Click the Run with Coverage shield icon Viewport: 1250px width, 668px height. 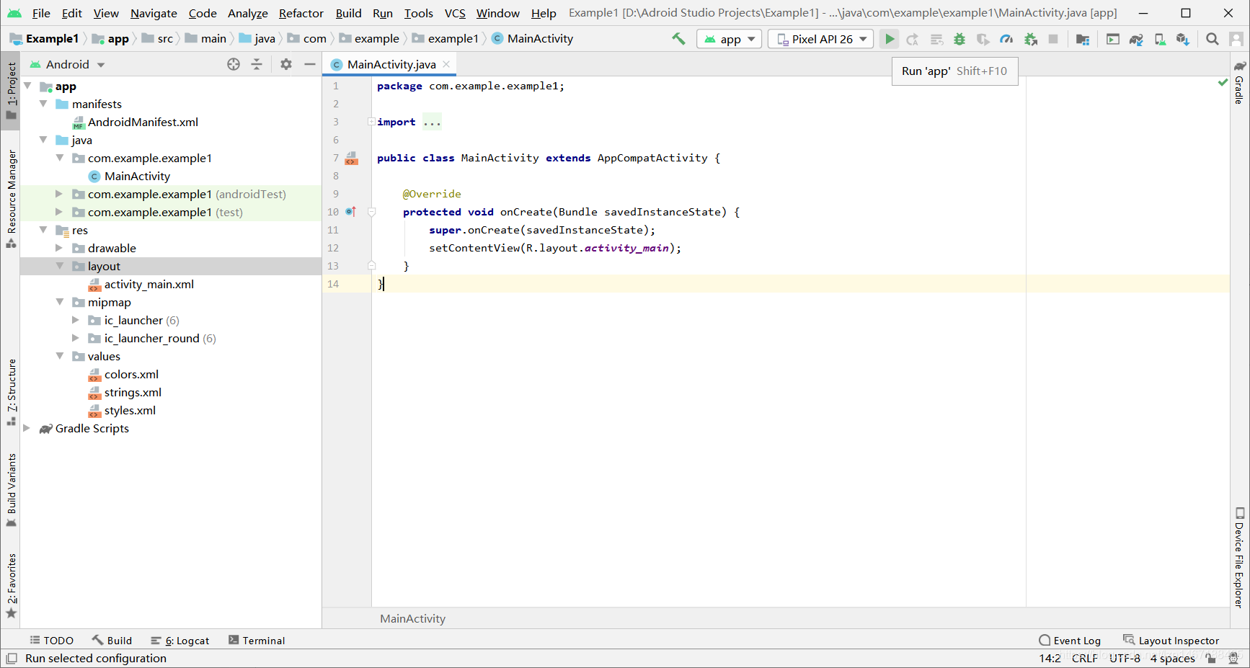(983, 39)
